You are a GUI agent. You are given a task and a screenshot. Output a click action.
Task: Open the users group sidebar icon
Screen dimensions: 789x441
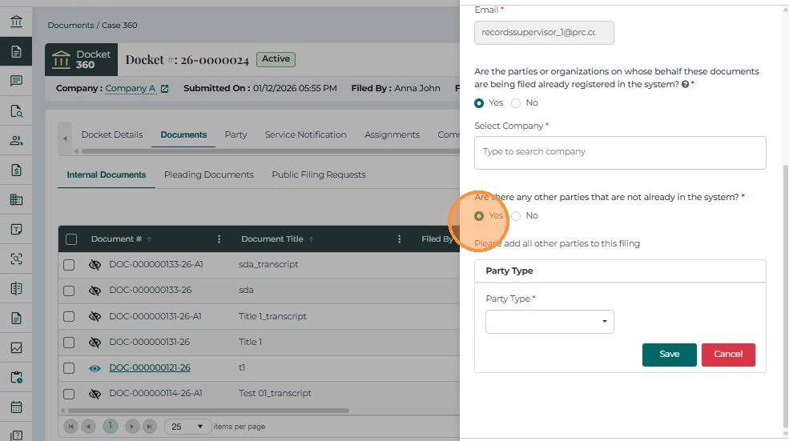pos(16,140)
